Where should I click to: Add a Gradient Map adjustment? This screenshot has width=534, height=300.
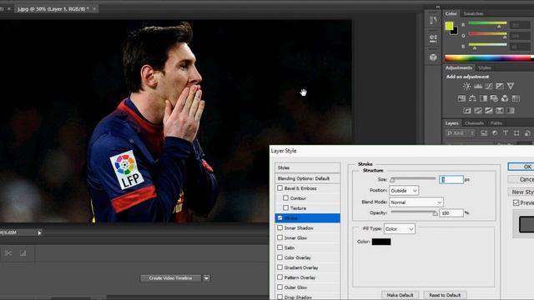511,110
